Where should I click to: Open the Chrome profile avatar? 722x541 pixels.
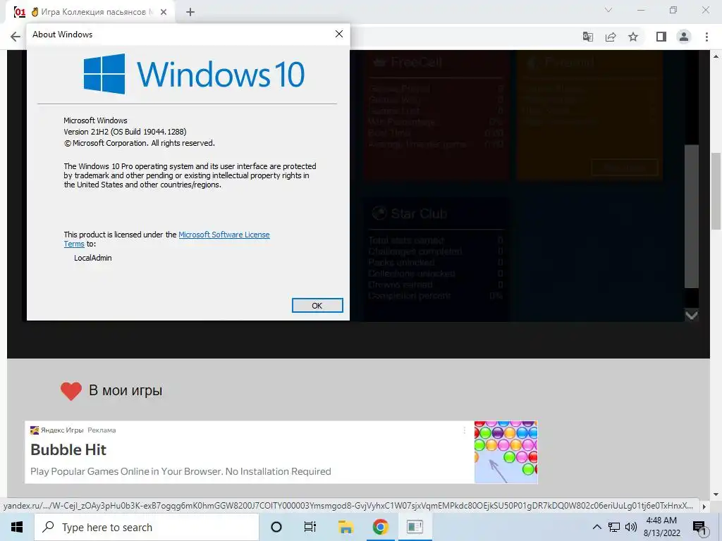point(684,37)
